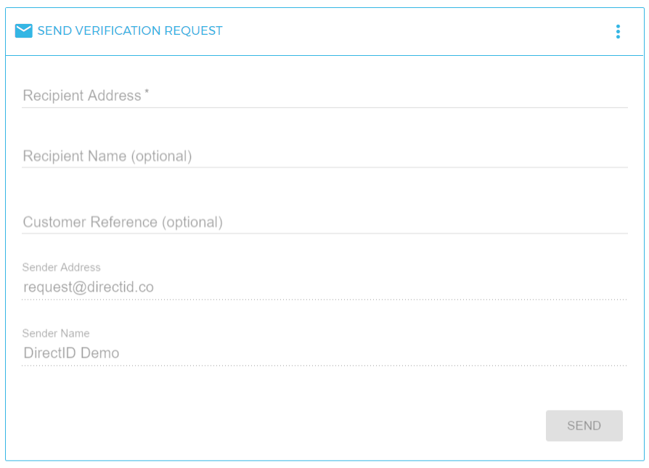Click into Customer Reference (optional) field
The width and height of the screenshot is (649, 468).
[324, 222]
